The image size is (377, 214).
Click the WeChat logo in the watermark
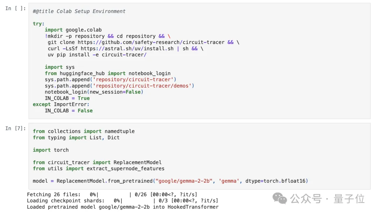(280, 199)
